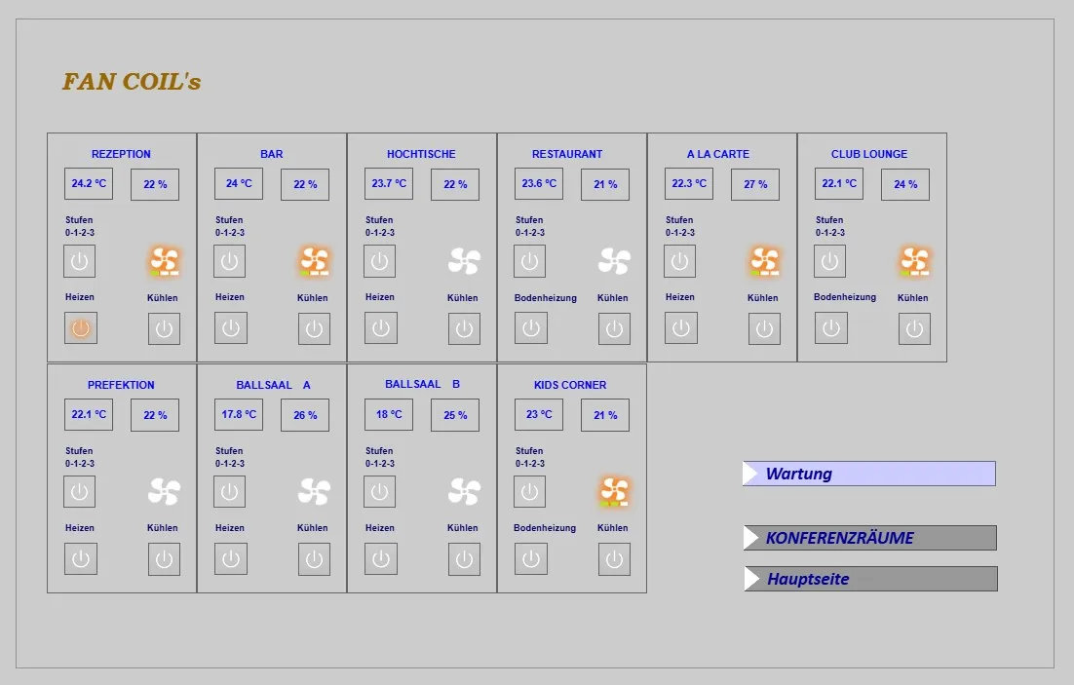Click the HOCHTISCHE white fan icon
Image resolution: width=1074 pixels, height=685 pixels.
pos(464,261)
